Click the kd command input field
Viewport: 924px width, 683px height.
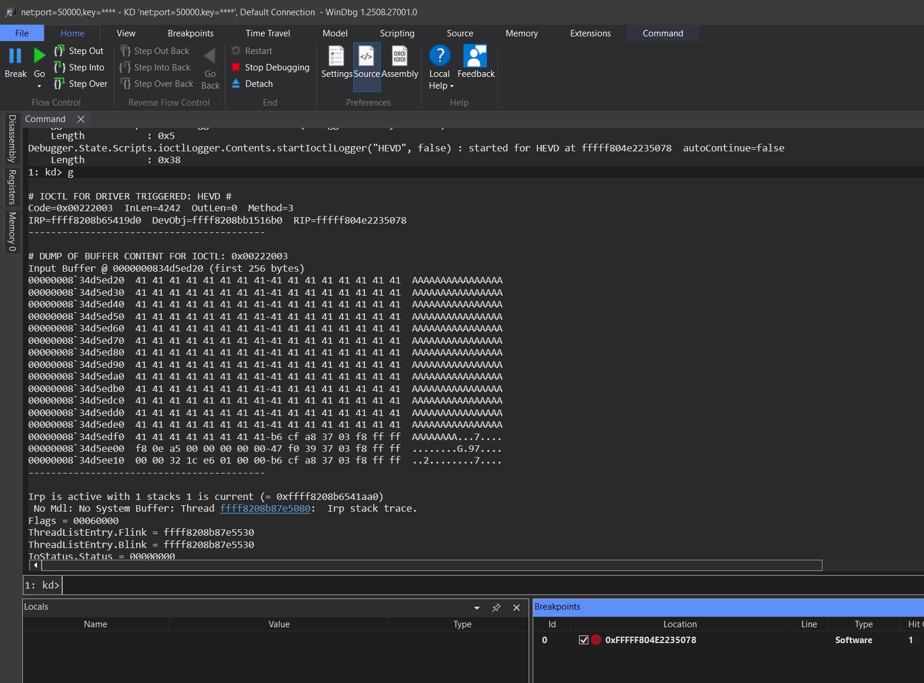tap(492, 585)
